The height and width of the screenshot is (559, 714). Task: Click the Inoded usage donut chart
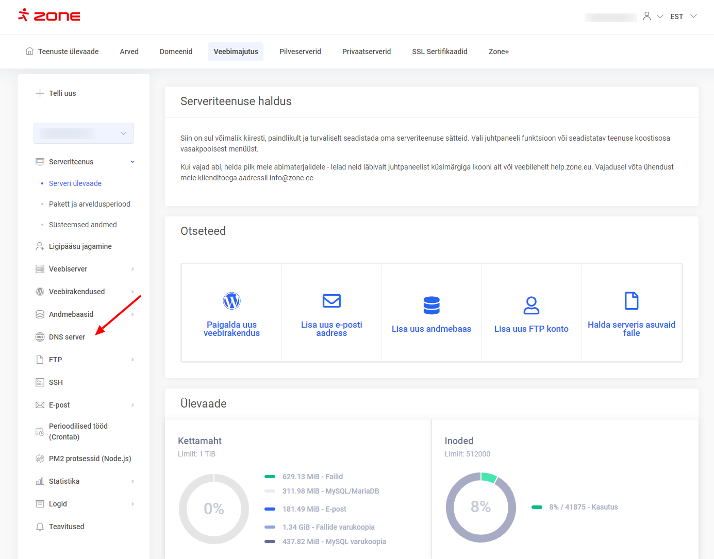480,507
